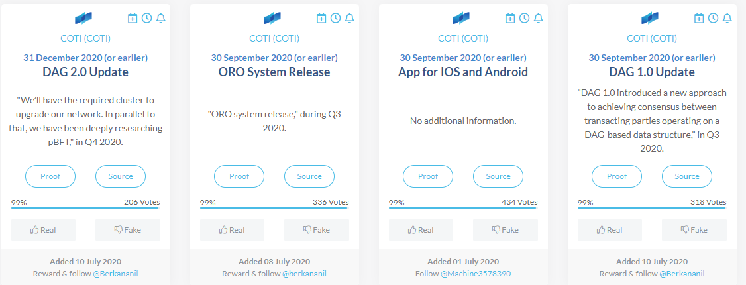Image resolution: width=746 pixels, height=285 pixels.
Task: Select the "206 Votes" count text
Action: (x=142, y=202)
